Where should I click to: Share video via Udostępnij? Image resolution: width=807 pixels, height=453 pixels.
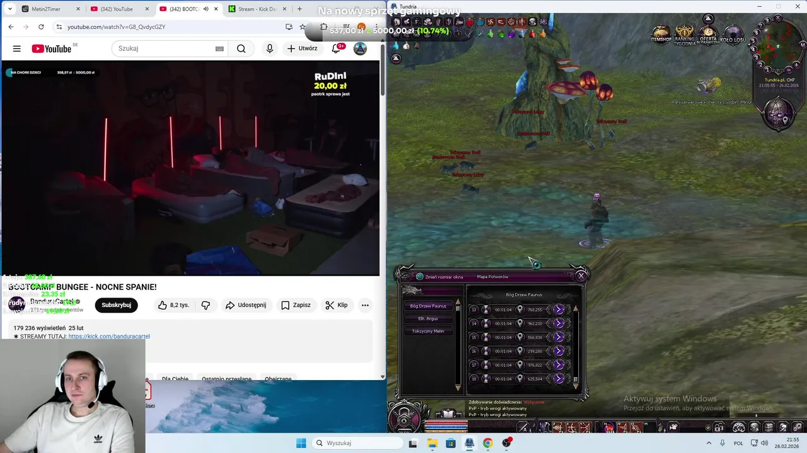[246, 305]
